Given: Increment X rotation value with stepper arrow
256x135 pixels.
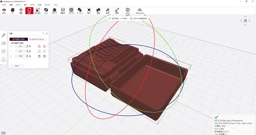Looking at the screenshot, I should coord(27,46).
